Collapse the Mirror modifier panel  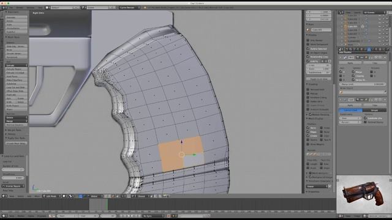pos(341,57)
